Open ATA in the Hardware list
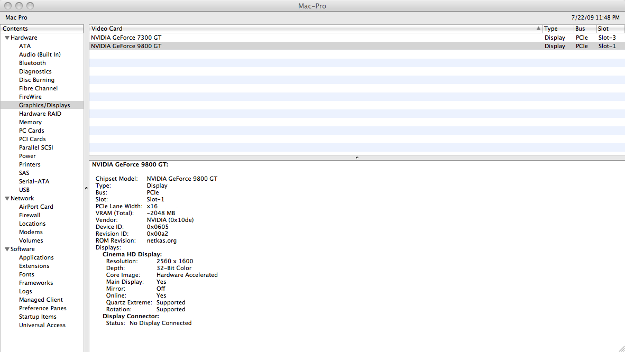Viewport: 625px width, 352px height. (25, 46)
